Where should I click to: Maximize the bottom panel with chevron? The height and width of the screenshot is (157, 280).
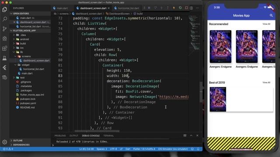(191, 136)
